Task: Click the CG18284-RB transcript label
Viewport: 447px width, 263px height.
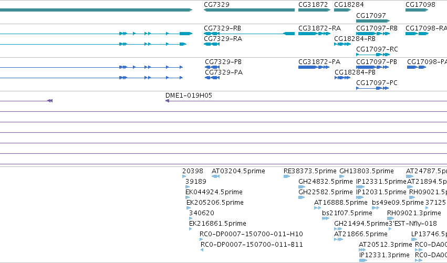Action: pyautogui.click(x=355, y=39)
